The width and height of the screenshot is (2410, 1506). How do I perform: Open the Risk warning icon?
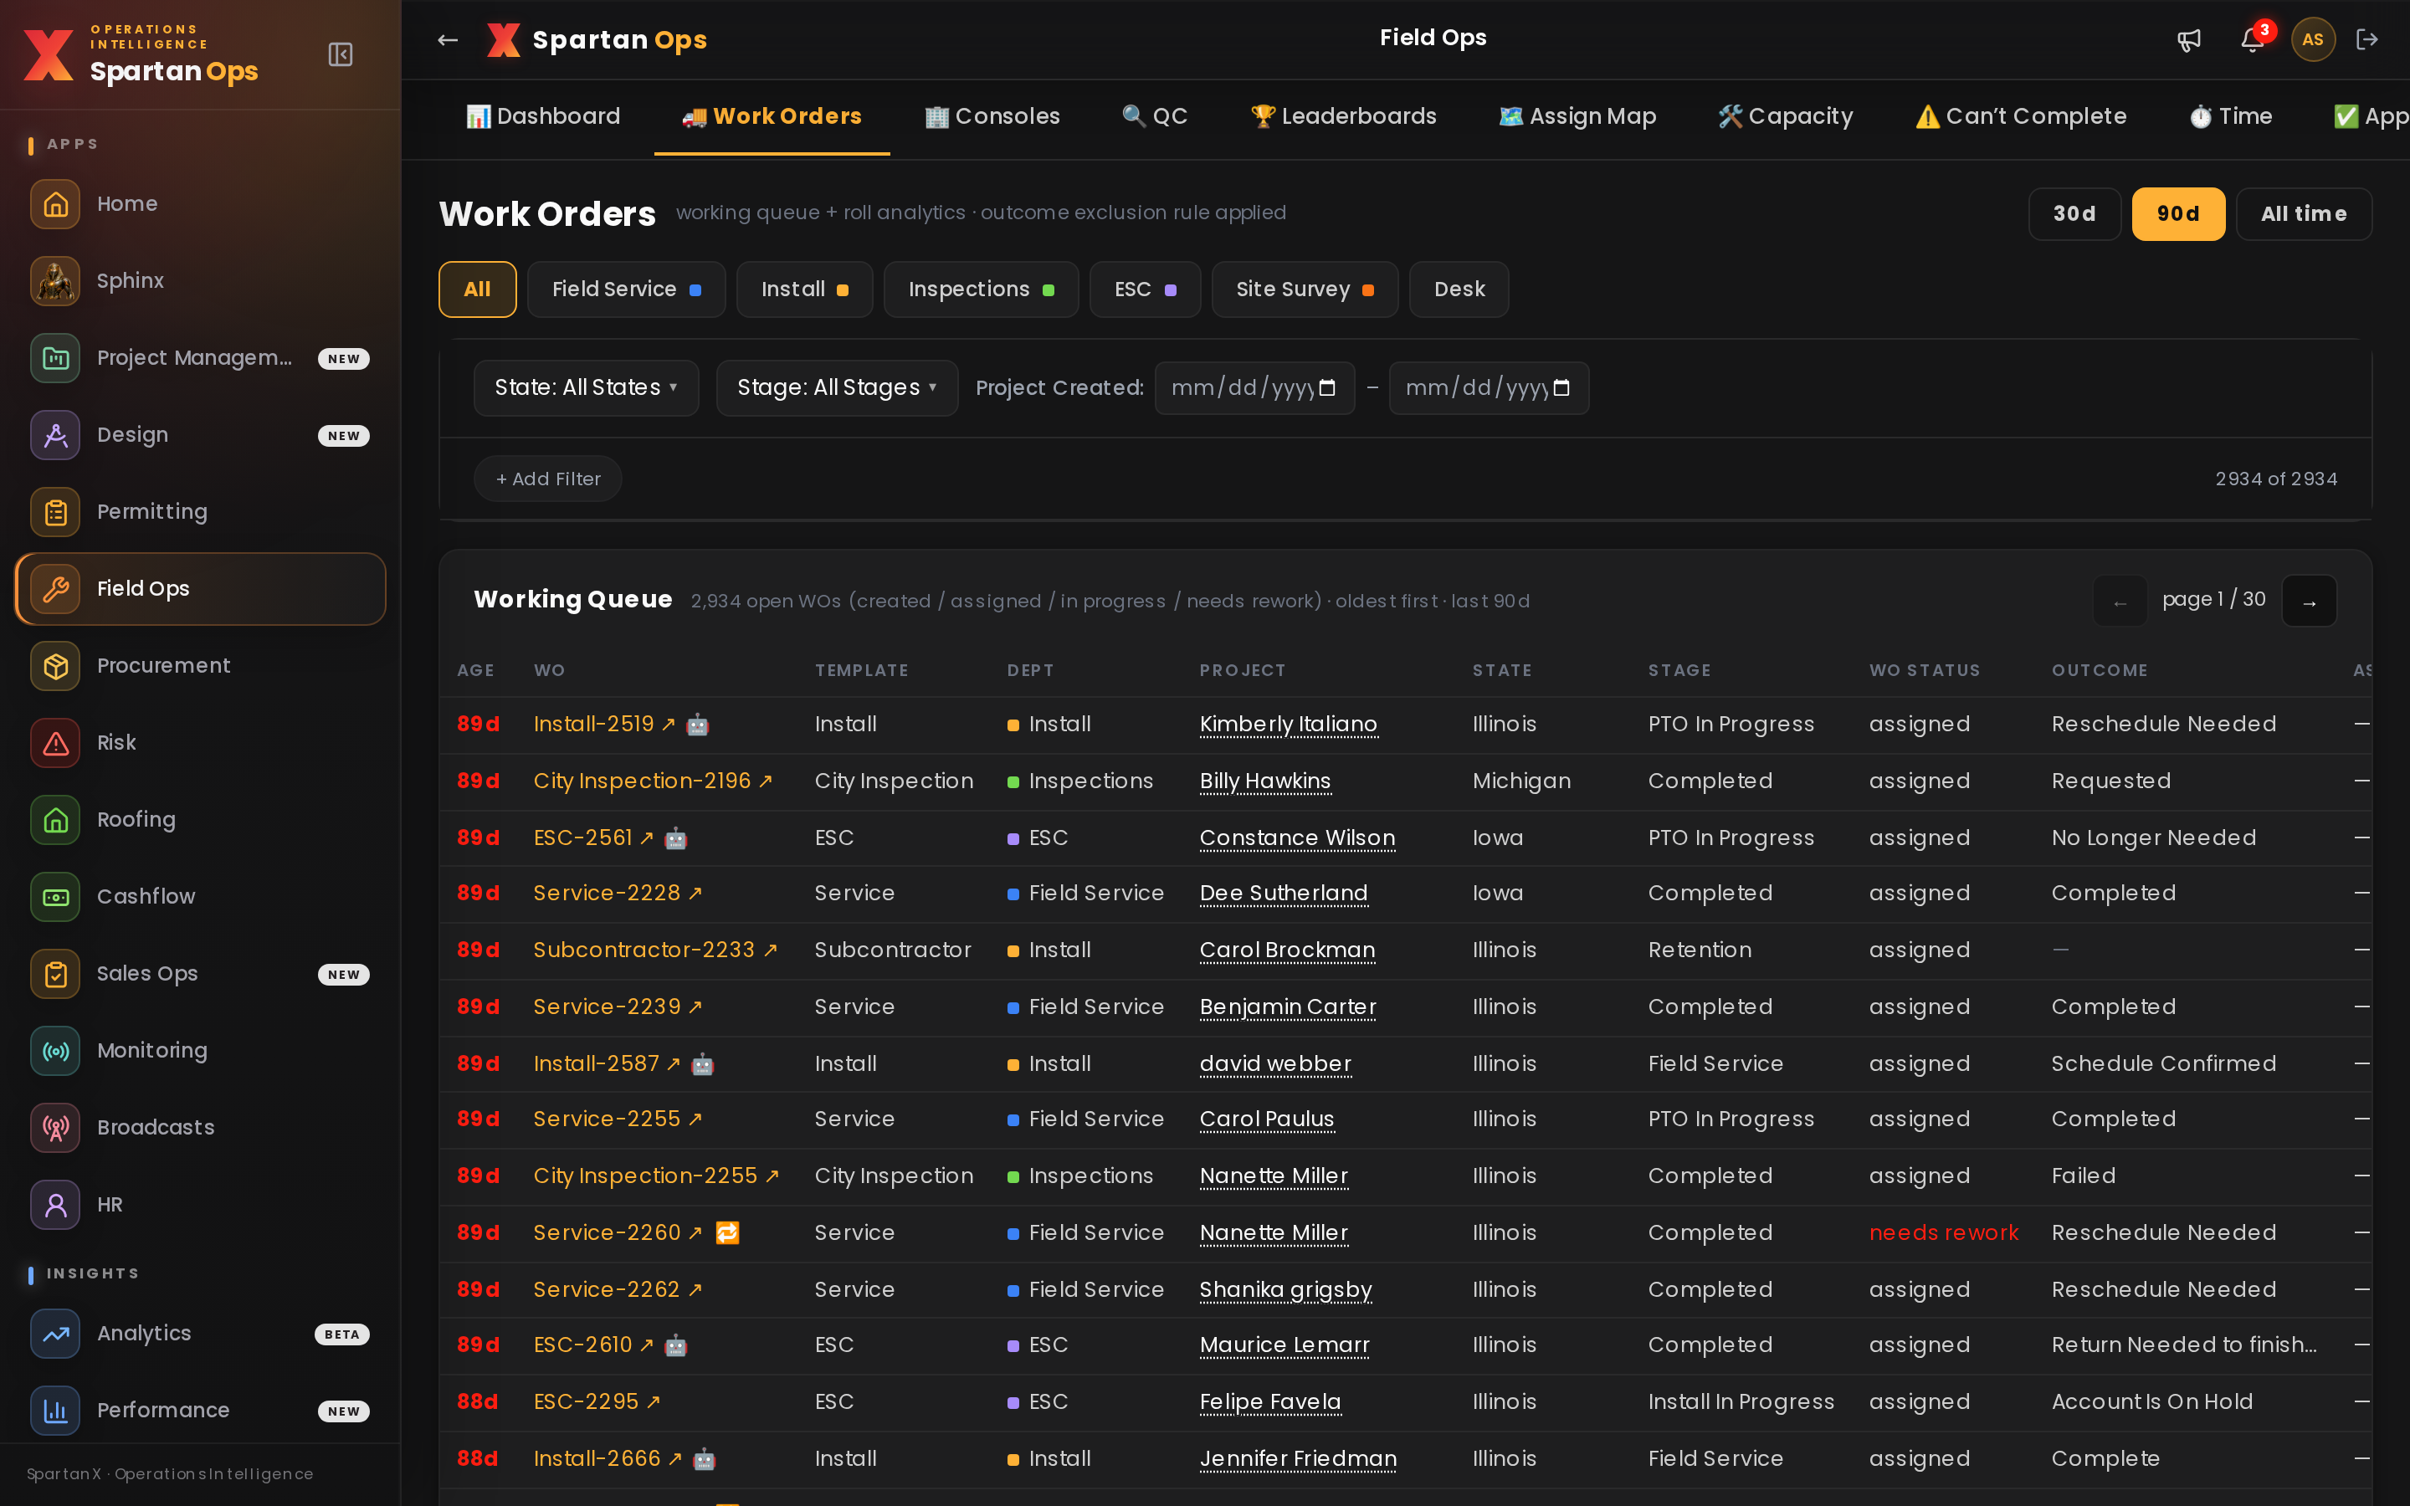pos(56,743)
